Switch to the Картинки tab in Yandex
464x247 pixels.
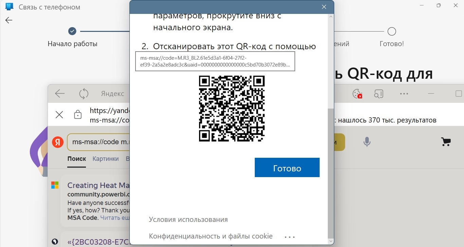(x=106, y=159)
